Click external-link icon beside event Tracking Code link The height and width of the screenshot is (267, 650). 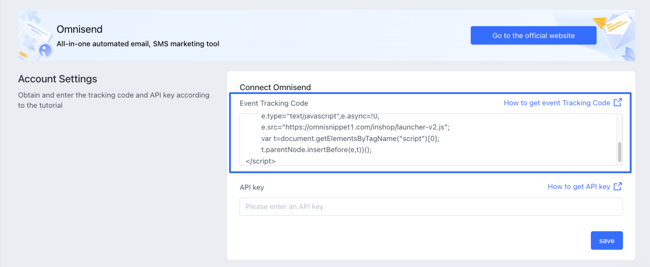click(617, 103)
